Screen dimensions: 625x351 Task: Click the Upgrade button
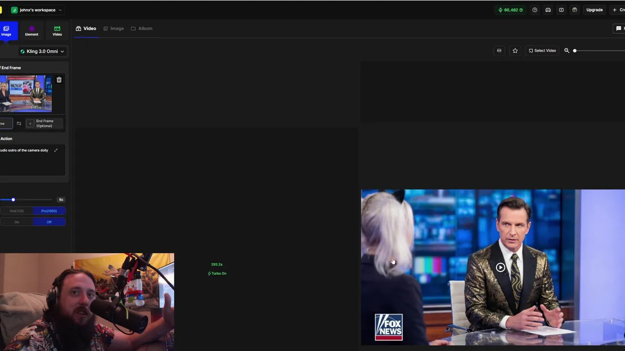[594, 10]
